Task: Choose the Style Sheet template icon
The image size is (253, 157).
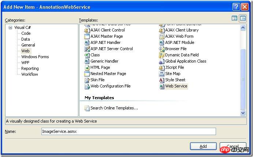Action: click(x=162, y=80)
